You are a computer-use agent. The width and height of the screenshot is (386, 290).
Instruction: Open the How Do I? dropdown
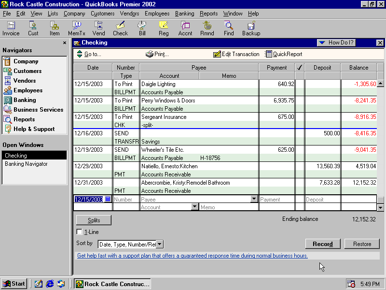[336, 43]
